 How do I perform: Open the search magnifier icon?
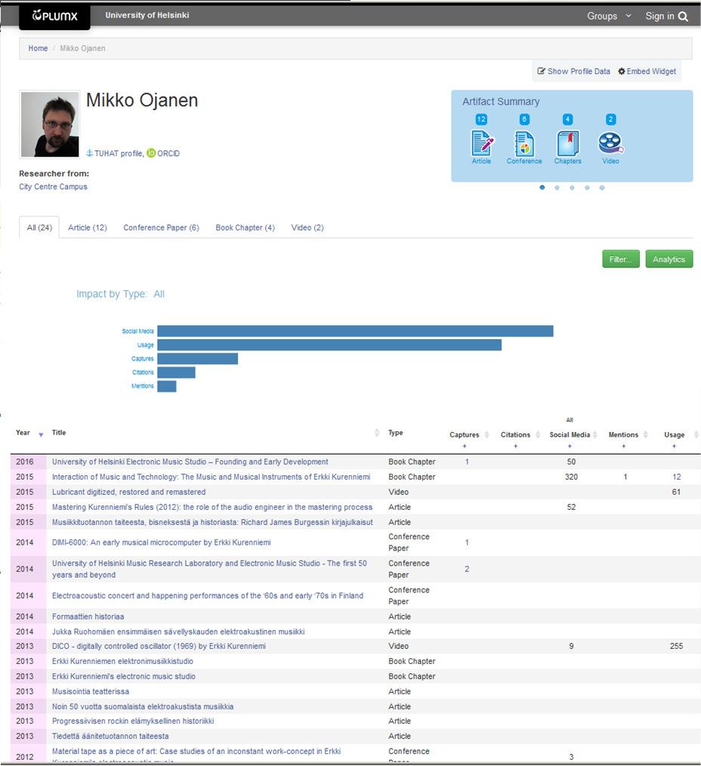(x=684, y=17)
